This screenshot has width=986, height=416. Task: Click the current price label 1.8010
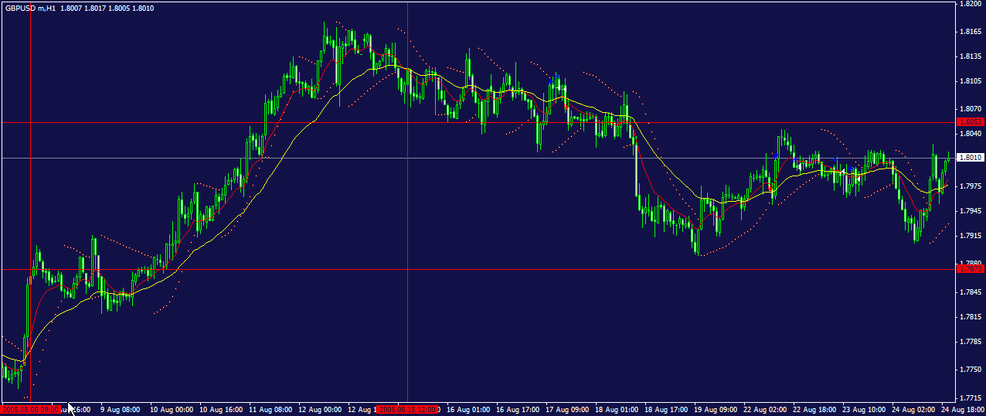pos(970,158)
